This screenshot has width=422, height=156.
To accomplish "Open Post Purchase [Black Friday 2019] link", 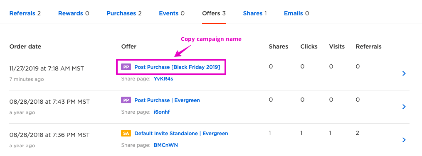I will pos(178,67).
